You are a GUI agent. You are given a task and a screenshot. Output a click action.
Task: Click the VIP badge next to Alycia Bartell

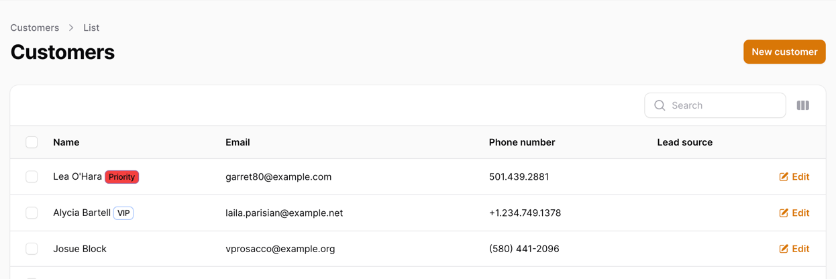(123, 213)
